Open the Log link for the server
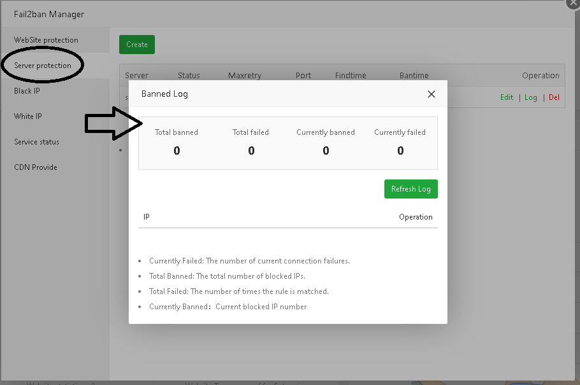This screenshot has height=385, width=580. pyautogui.click(x=531, y=97)
